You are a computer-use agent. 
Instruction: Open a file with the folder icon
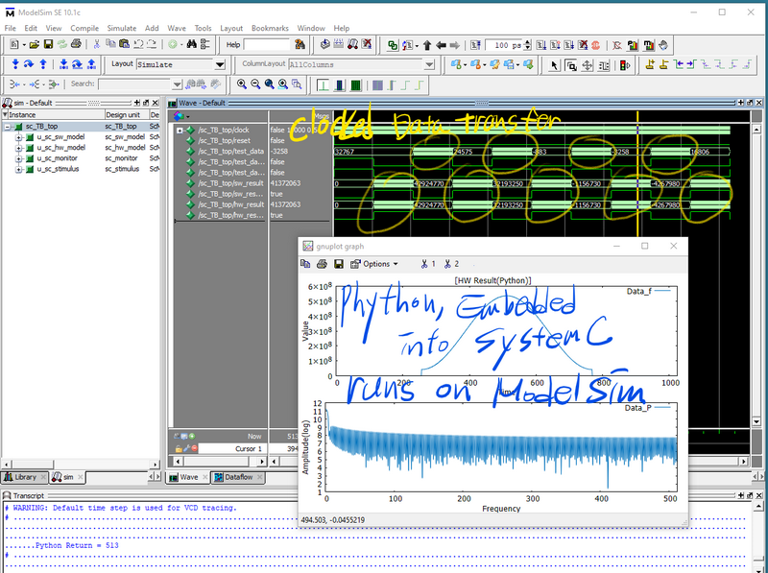coord(34,44)
